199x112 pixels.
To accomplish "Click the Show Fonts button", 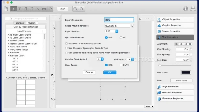I will [x=181, y=81].
